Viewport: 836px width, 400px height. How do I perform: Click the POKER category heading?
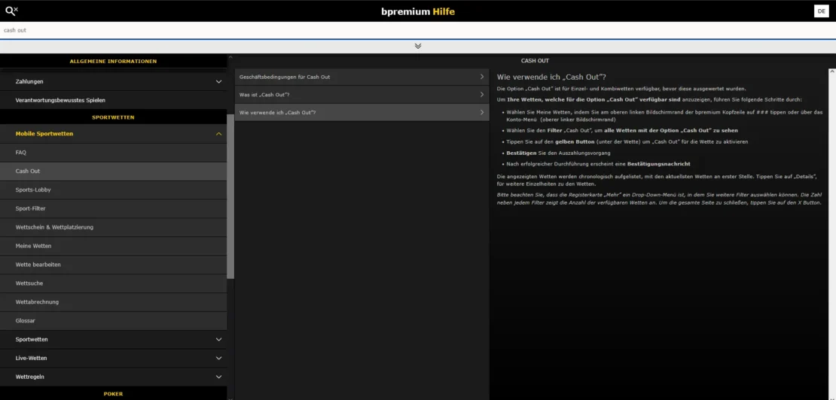pyautogui.click(x=113, y=394)
